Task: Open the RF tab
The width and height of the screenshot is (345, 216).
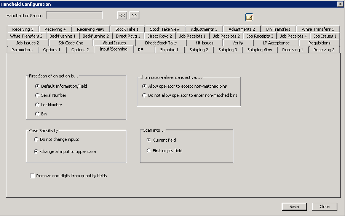Action: coord(141,50)
